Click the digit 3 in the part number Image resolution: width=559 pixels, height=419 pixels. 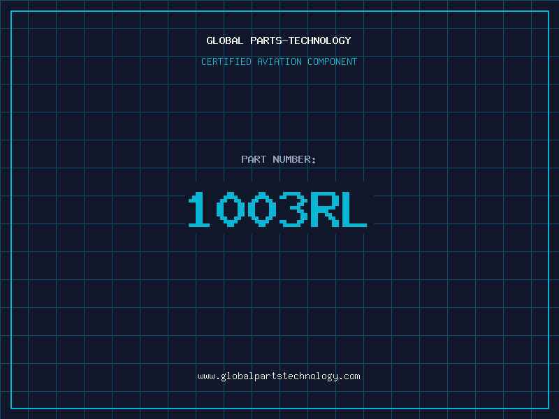293,209
